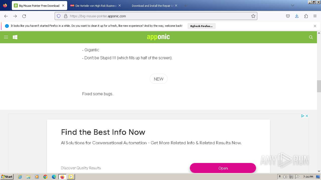
Task: Open the AdChoices icon on the ad
Action: tap(303, 116)
